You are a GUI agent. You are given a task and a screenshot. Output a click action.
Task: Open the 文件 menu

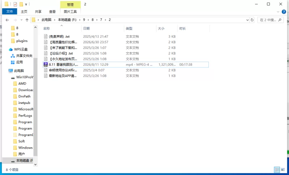click(x=10, y=12)
